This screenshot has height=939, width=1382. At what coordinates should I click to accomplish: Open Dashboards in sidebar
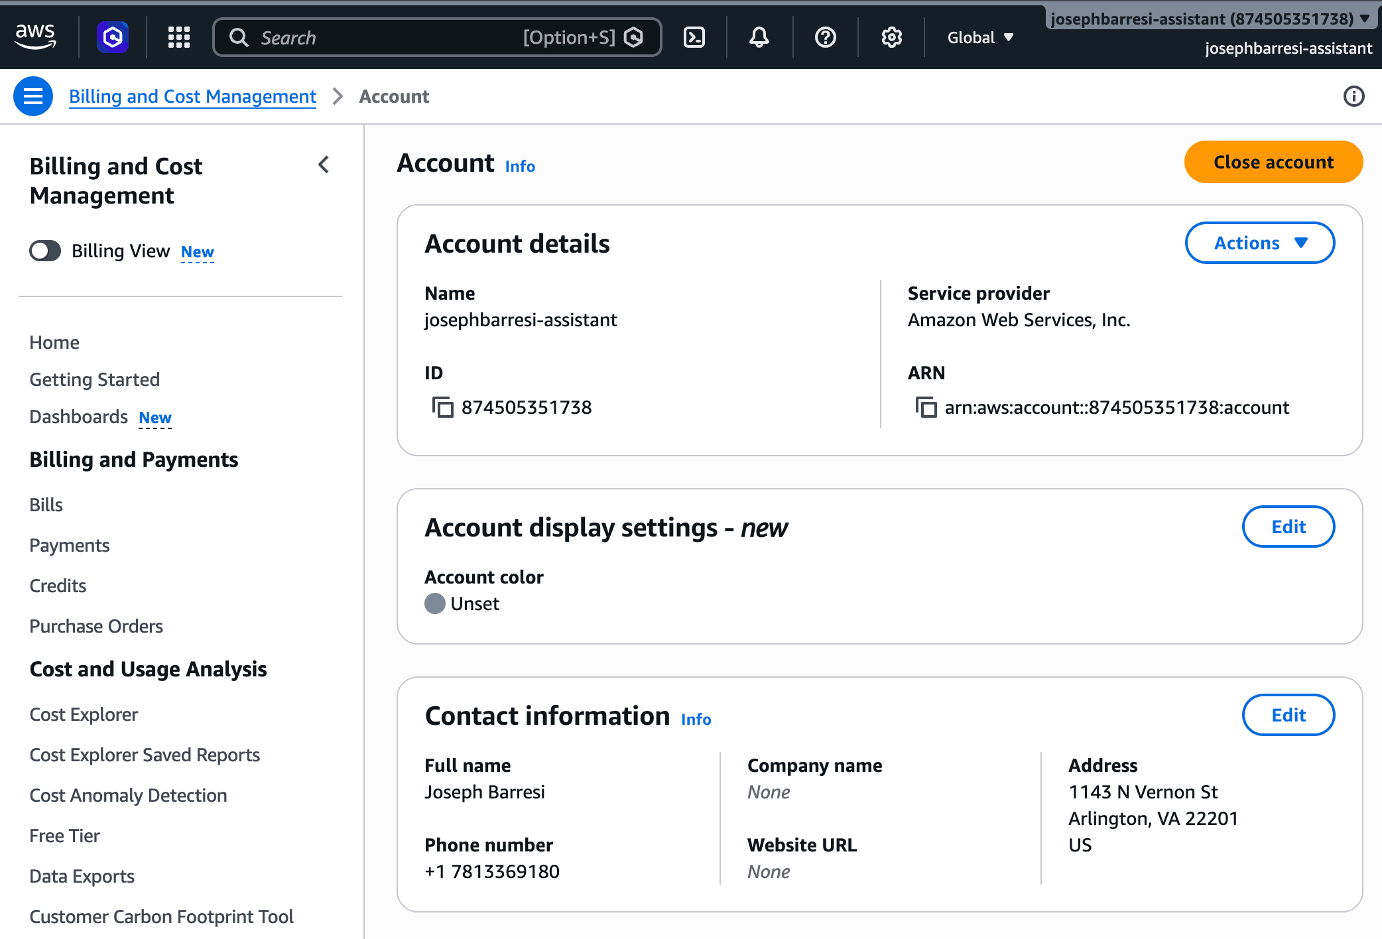coord(79,416)
